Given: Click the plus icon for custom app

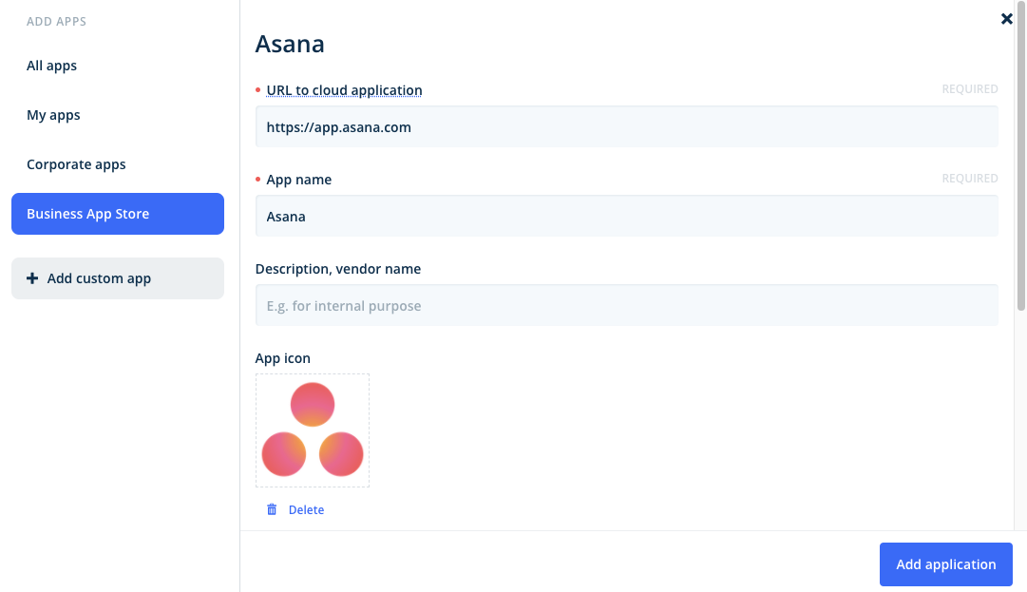Looking at the screenshot, I should click(x=32, y=278).
